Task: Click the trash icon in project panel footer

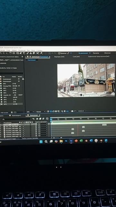Action: click(12, 112)
